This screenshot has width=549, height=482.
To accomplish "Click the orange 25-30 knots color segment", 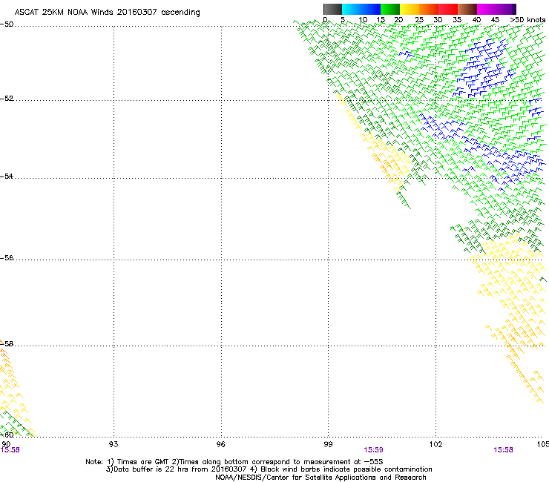I will pyautogui.click(x=429, y=9).
